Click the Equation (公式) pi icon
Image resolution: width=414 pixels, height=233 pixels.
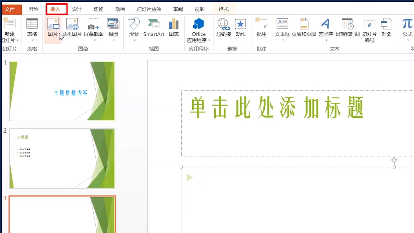pyautogui.click(x=407, y=23)
